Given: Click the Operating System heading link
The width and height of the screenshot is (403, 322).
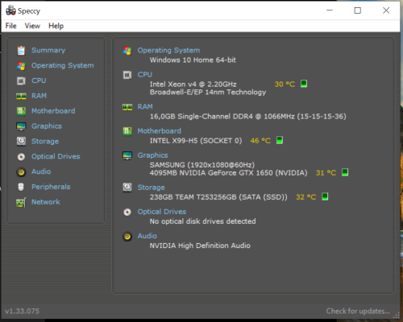Looking at the screenshot, I should [x=168, y=50].
